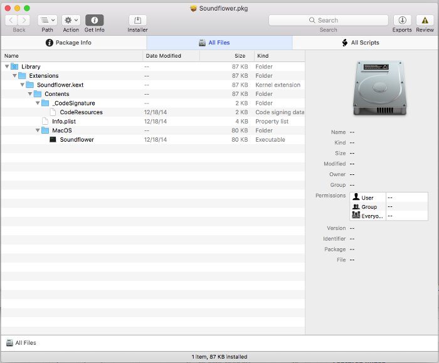Zoom the window with green button
The image size is (439, 363).
(27, 8)
